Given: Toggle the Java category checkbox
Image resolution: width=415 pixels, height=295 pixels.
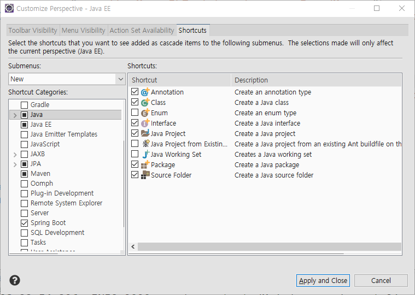Looking at the screenshot, I should click(x=25, y=115).
